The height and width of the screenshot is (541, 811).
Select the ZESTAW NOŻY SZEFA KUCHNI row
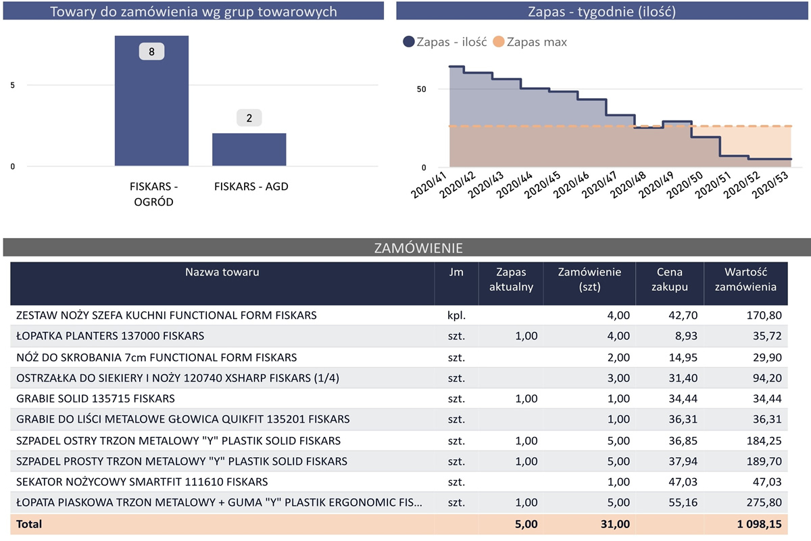point(166,315)
